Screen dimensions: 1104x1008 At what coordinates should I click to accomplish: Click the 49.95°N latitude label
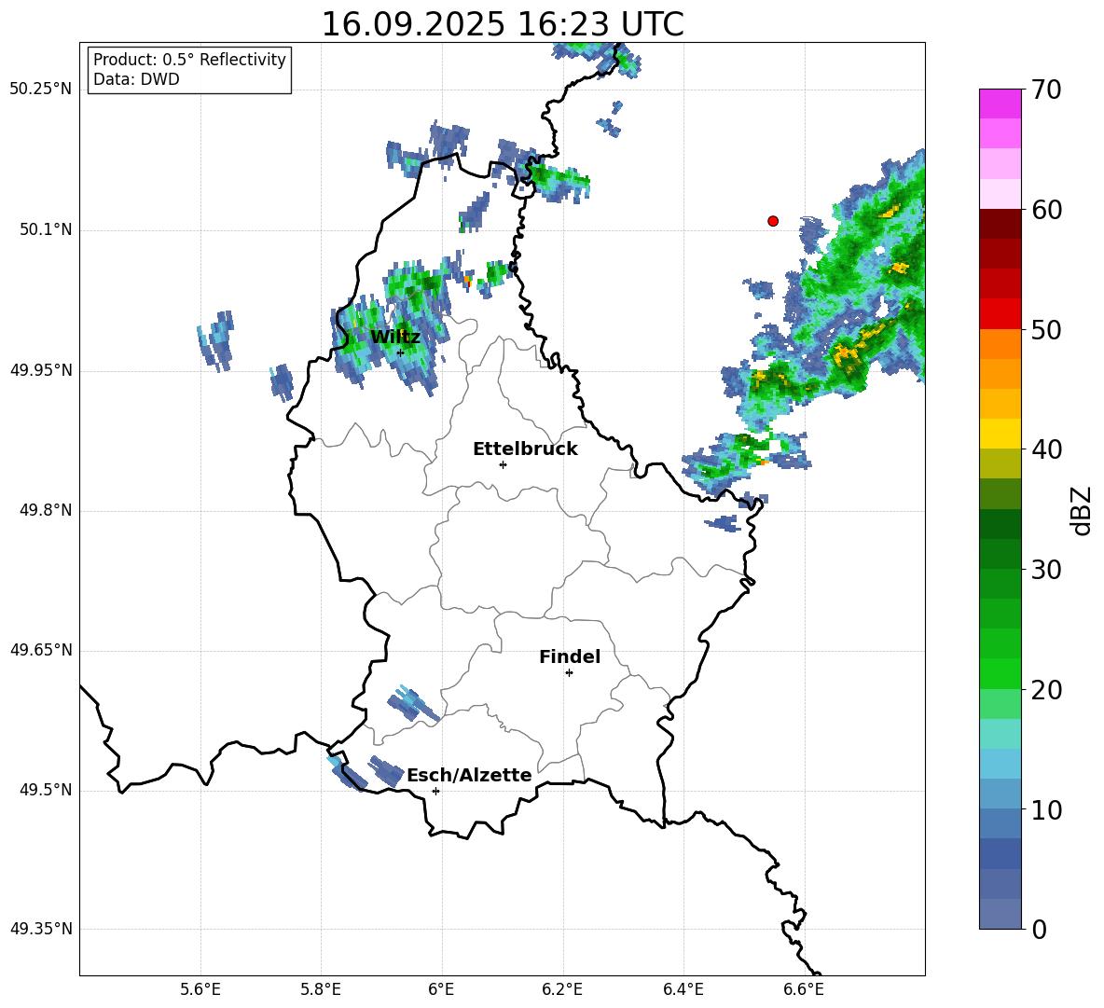tap(40, 369)
